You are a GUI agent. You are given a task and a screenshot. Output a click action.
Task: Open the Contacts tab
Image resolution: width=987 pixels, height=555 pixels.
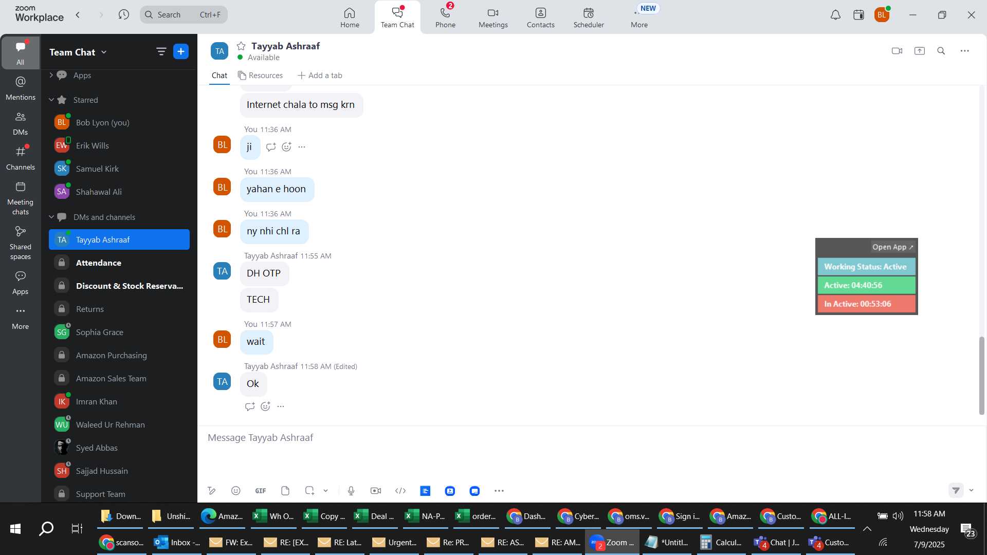pos(540,17)
